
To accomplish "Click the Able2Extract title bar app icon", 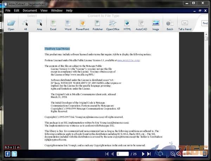I will click(6, 4).
